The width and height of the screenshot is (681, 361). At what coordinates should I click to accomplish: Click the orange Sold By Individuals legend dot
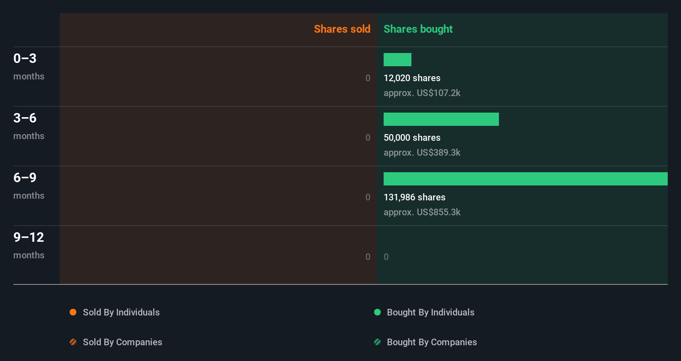click(x=73, y=312)
